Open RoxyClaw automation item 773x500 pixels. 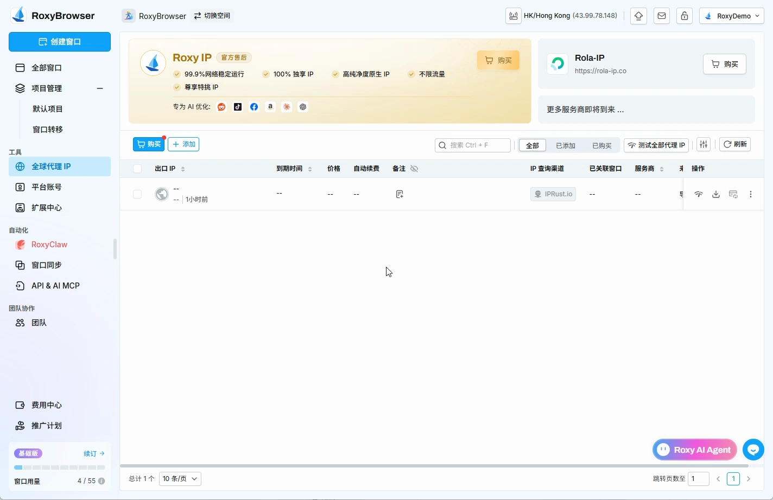(x=60, y=245)
